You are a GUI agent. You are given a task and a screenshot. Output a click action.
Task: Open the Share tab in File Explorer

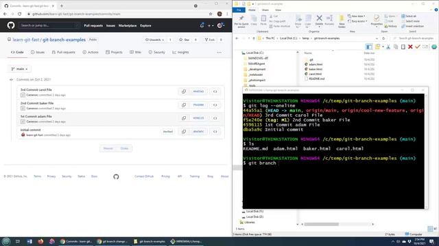coord(265,10)
